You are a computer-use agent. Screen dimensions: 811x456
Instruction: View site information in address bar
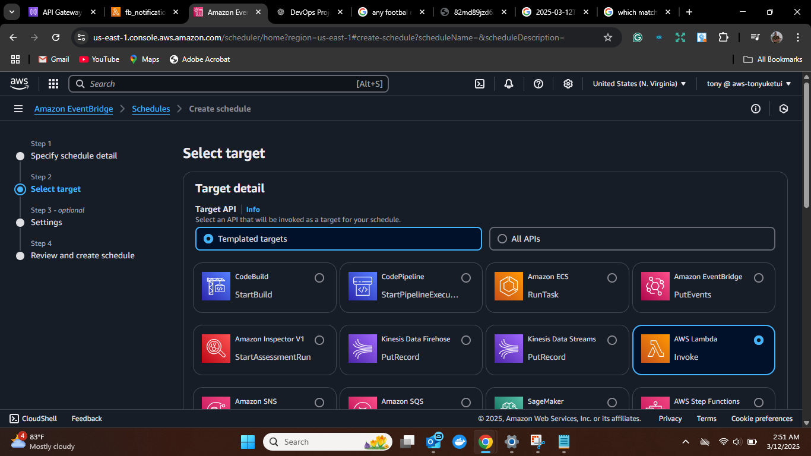(x=82, y=37)
